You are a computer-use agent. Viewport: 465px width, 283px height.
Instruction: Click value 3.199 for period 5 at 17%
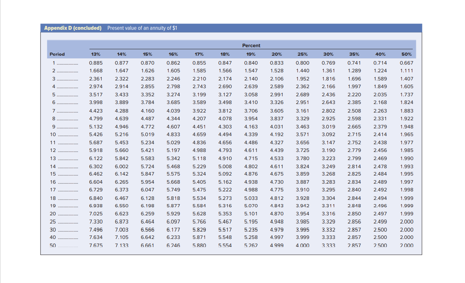pyautogui.click(x=199, y=95)
